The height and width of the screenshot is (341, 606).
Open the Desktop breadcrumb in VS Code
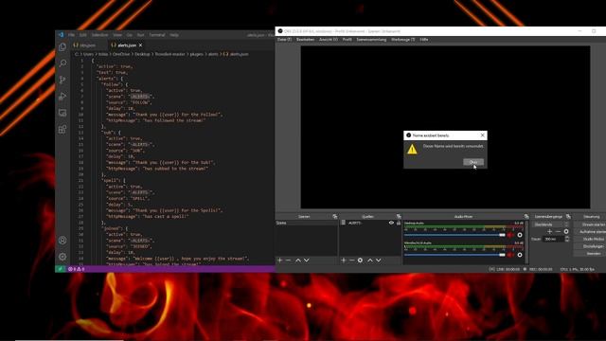[142, 54]
